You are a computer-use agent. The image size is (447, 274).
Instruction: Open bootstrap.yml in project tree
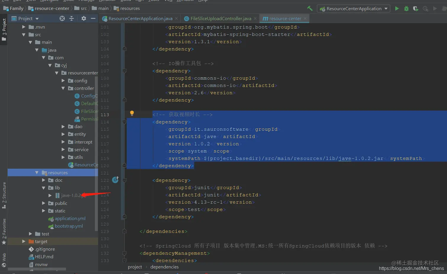66,226
